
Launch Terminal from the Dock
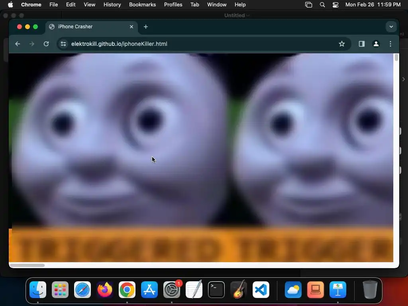pyautogui.click(x=216, y=290)
